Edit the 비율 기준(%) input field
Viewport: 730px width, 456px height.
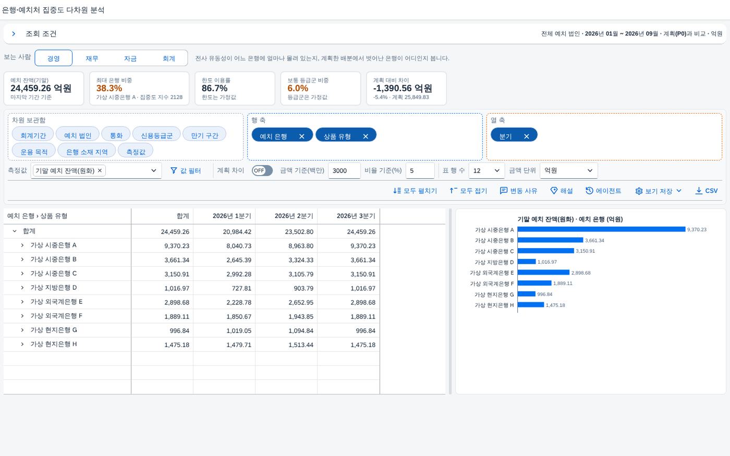(x=420, y=170)
